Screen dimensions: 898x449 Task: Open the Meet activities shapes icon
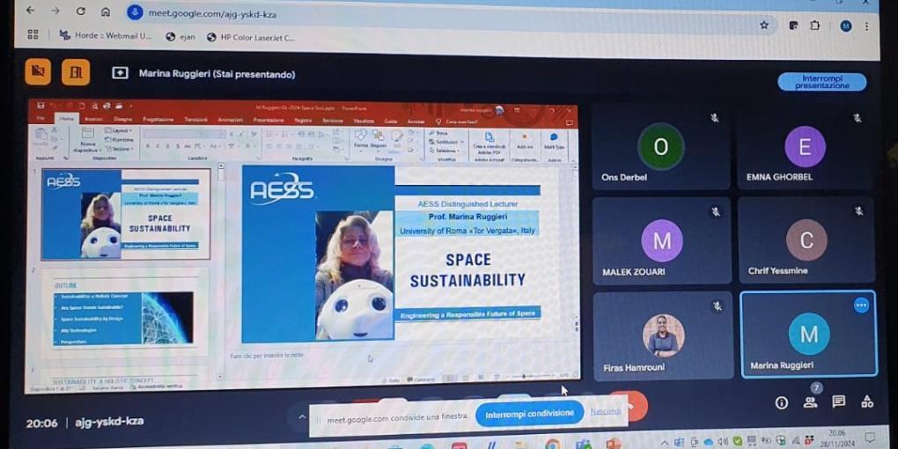click(x=867, y=402)
